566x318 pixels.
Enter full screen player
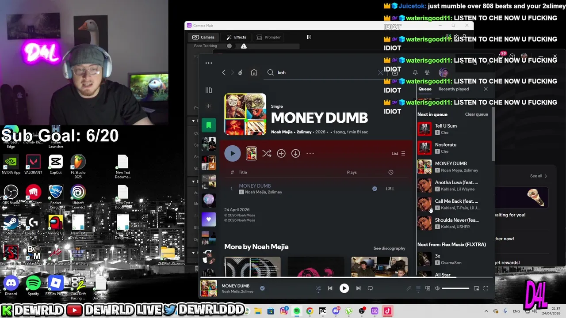click(486, 288)
